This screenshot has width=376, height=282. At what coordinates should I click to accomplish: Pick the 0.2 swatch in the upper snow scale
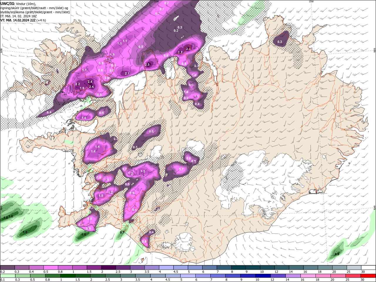(x=8, y=268)
